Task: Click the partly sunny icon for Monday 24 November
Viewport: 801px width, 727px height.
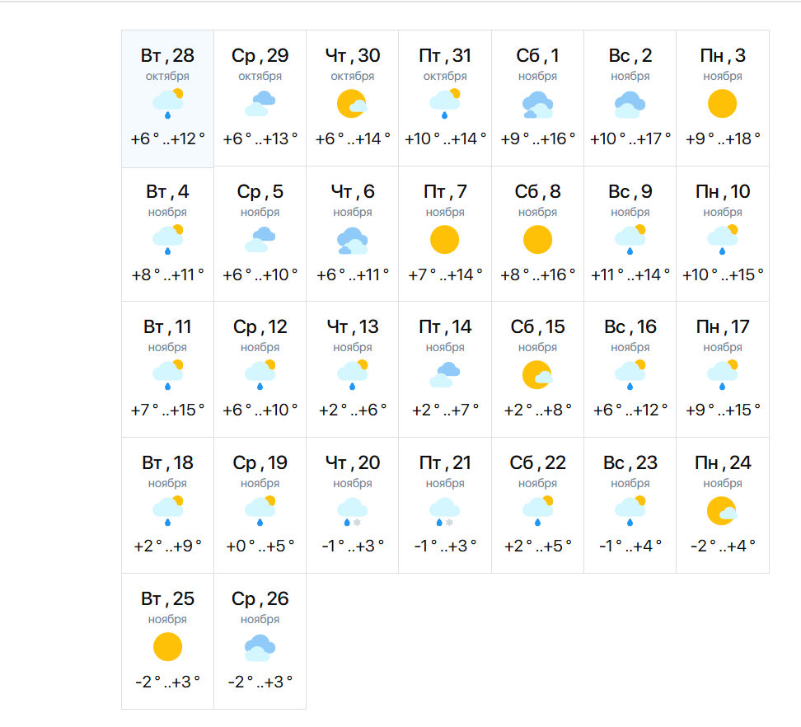Action: [722, 511]
